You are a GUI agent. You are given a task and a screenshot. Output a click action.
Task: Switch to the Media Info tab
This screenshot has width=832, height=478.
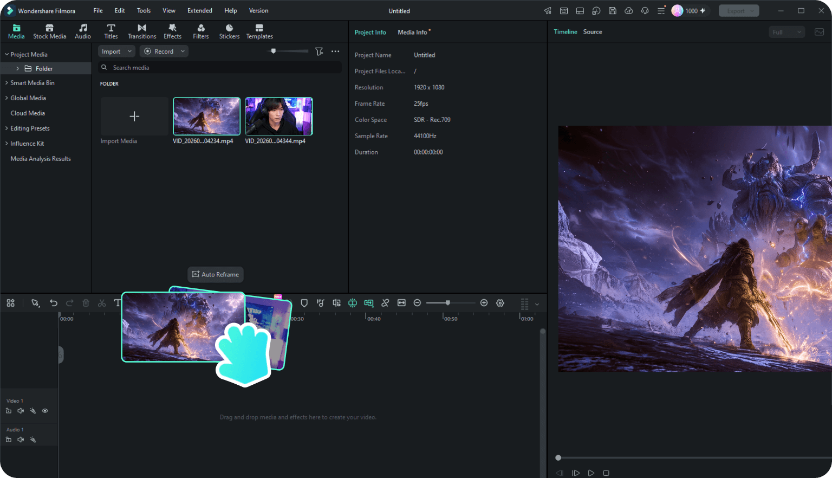[412, 32]
